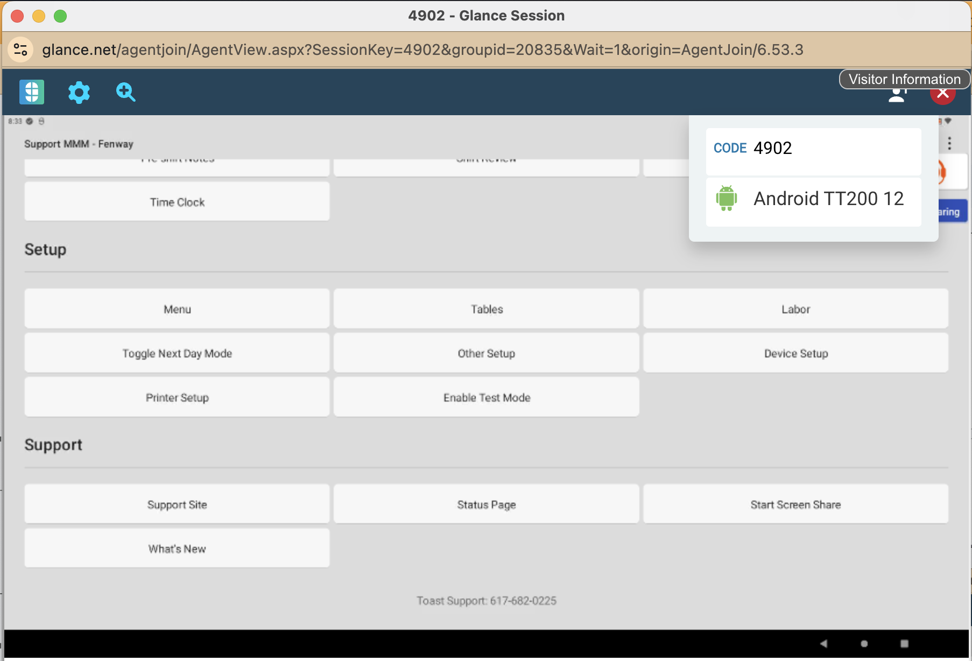Open Printer Setup

(177, 397)
